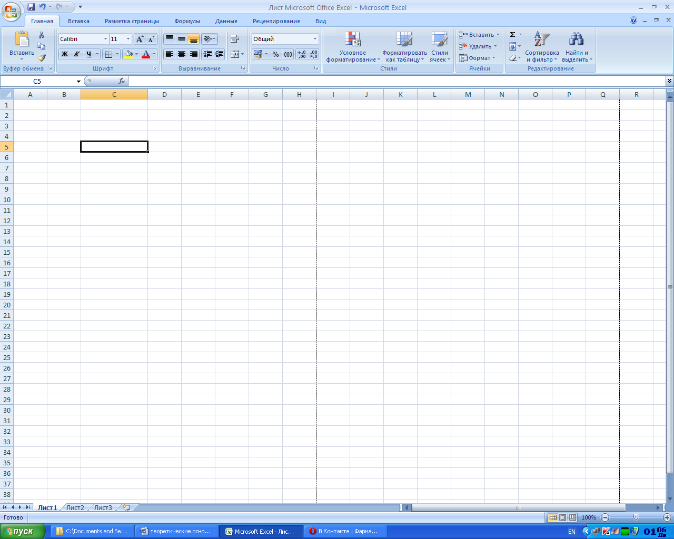Open the Clear eraser options
The image size is (674, 539).
(x=515, y=58)
